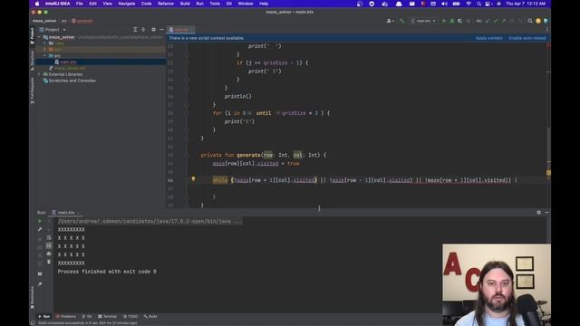Viewport: 580px width, 326px height.
Task: Rerun main.kts in Run panel
Action: coord(40,221)
